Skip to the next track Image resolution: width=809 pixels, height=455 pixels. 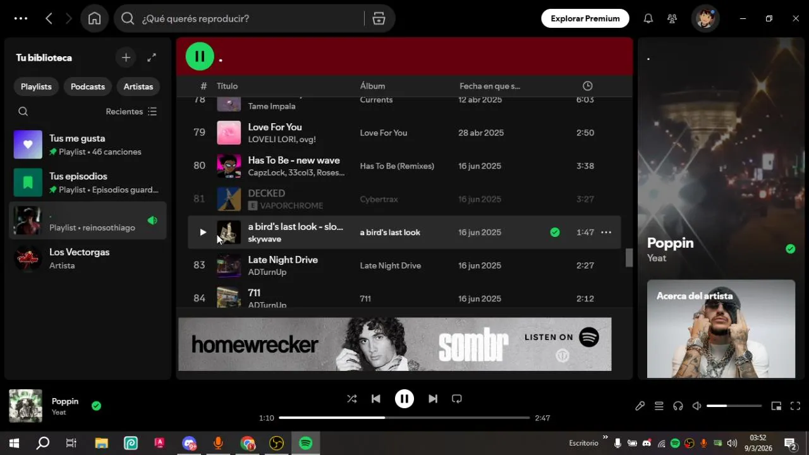[x=433, y=399]
